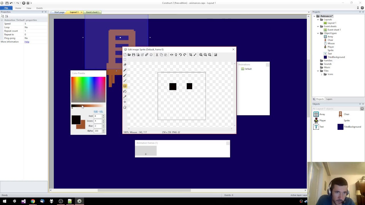Open the collision polygon tool

click(x=125, y=107)
